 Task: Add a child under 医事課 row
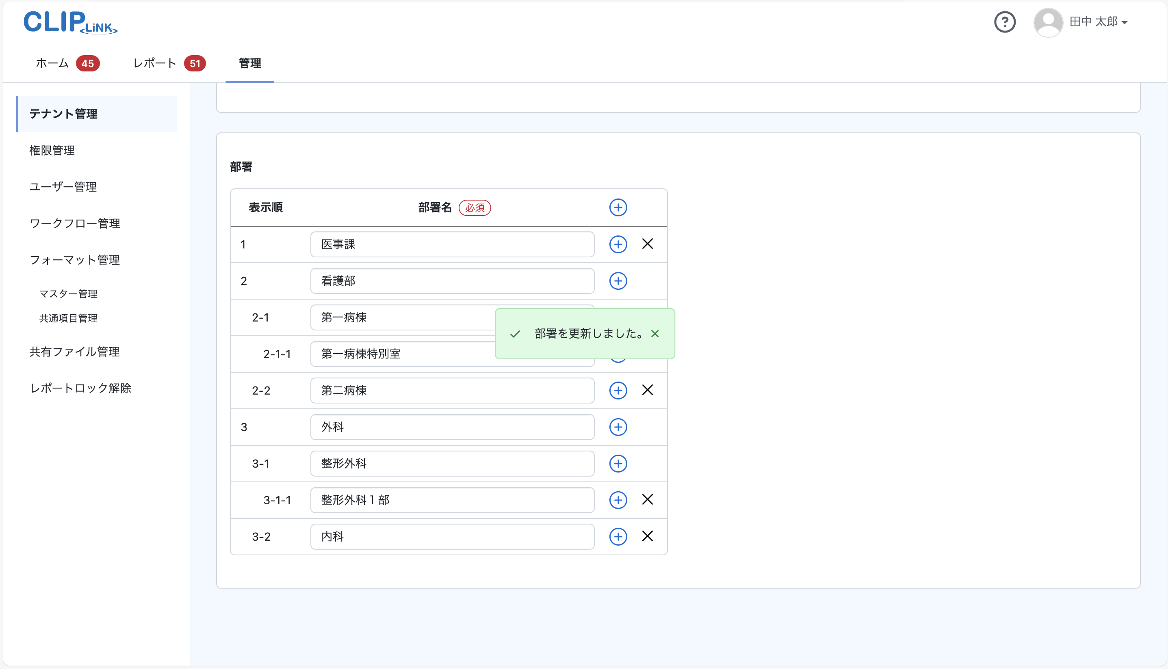click(618, 244)
